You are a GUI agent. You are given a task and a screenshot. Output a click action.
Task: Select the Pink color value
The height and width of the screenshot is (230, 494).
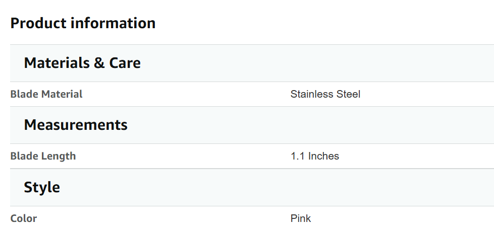(301, 218)
